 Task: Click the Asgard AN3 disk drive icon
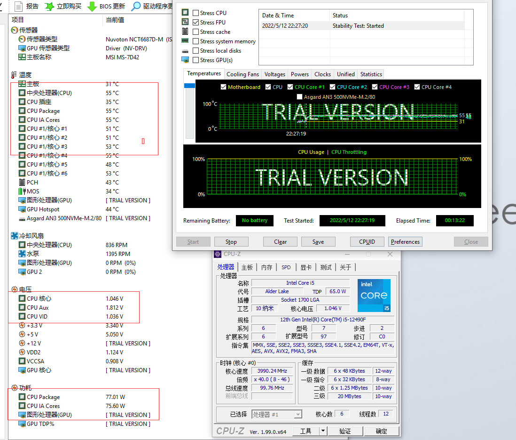click(x=22, y=218)
